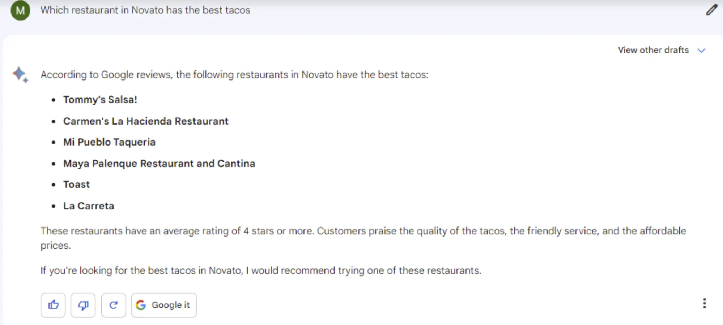Viewport: 723px width, 325px height.
Task: Select the Tommy's Salsa restaurant name
Action: pyautogui.click(x=100, y=100)
